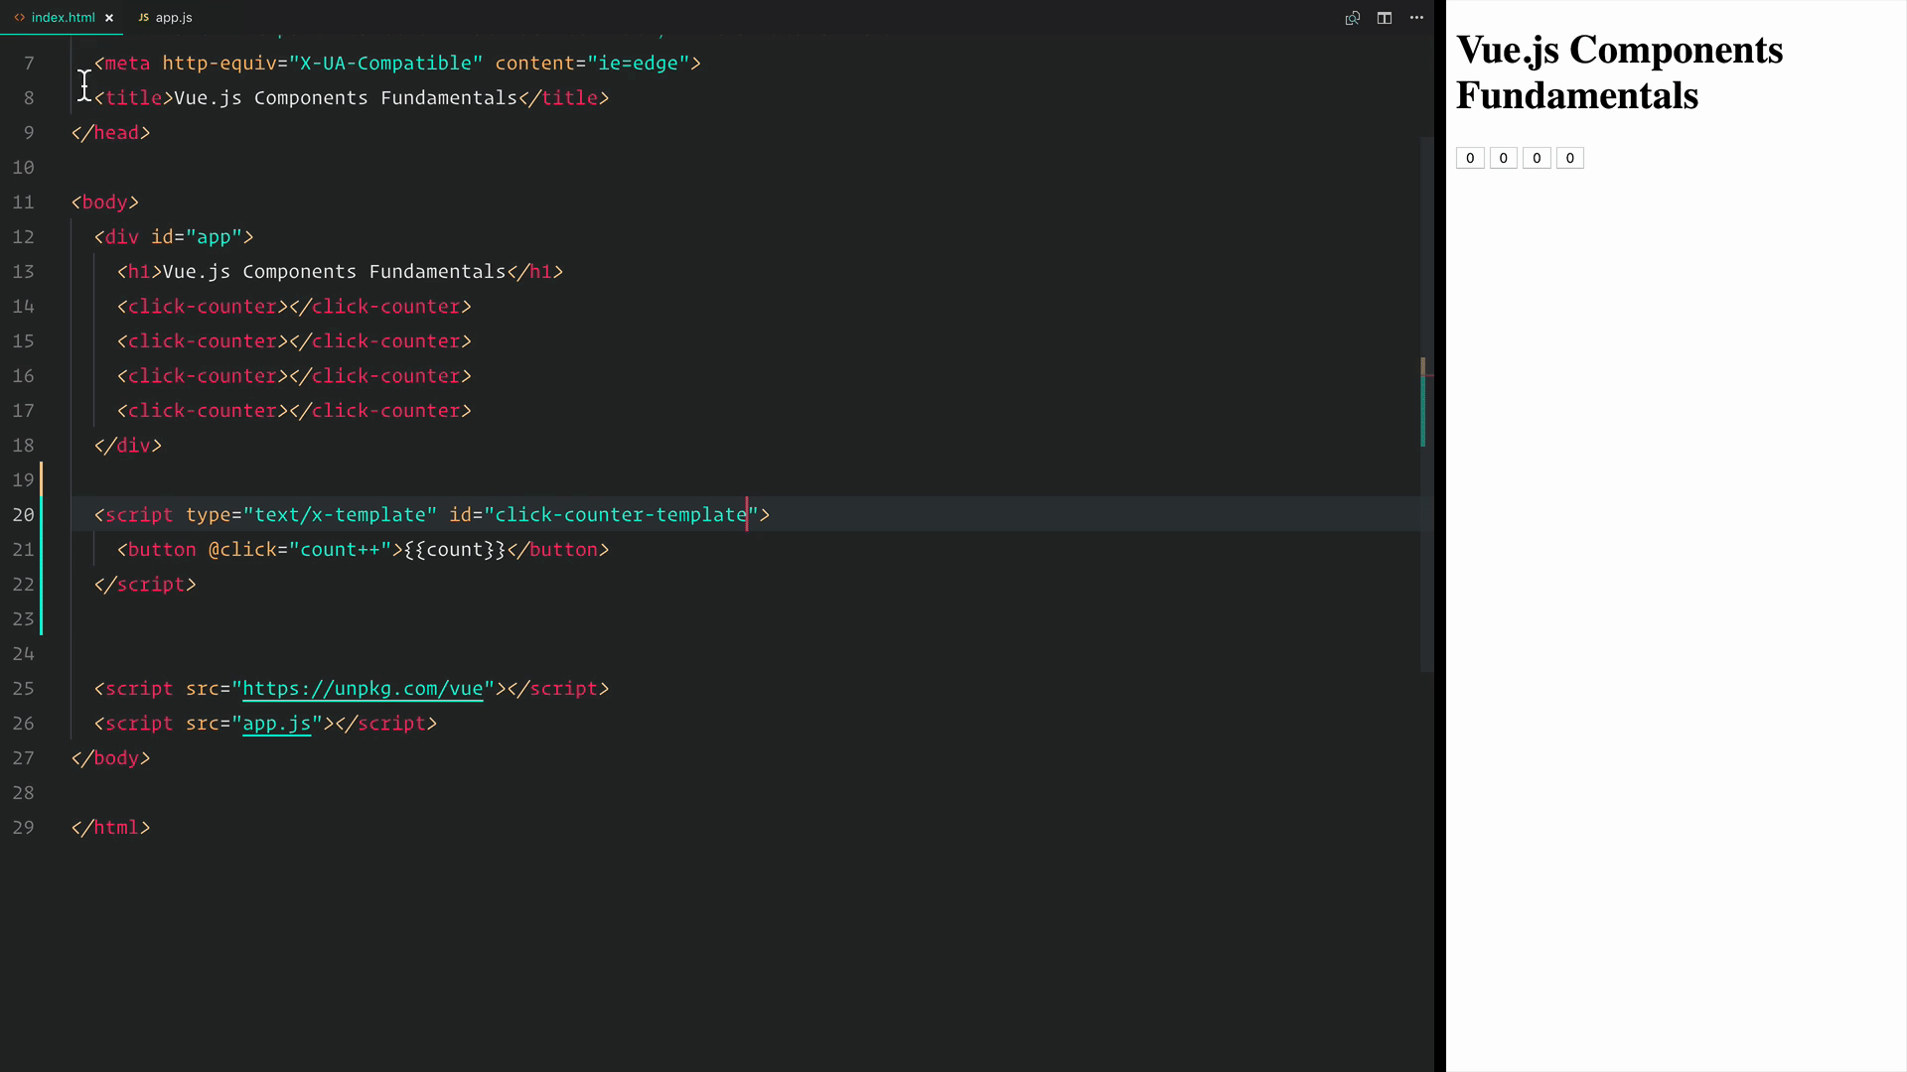Click closing </html> tag on line 29
The image size is (1907, 1072).
click(x=110, y=828)
